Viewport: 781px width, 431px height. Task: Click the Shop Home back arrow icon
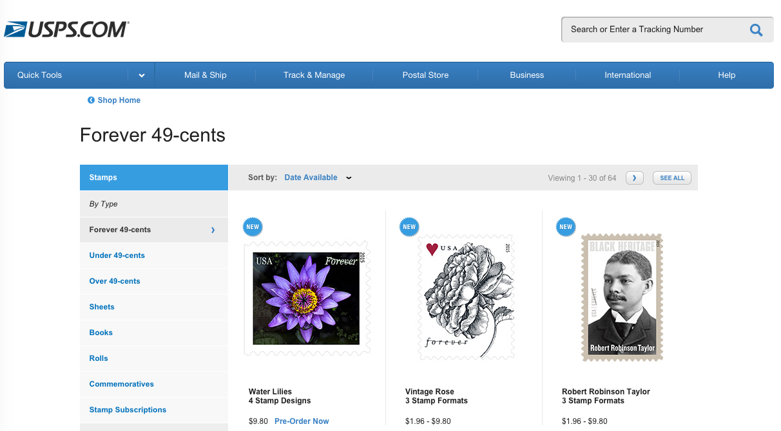click(91, 100)
